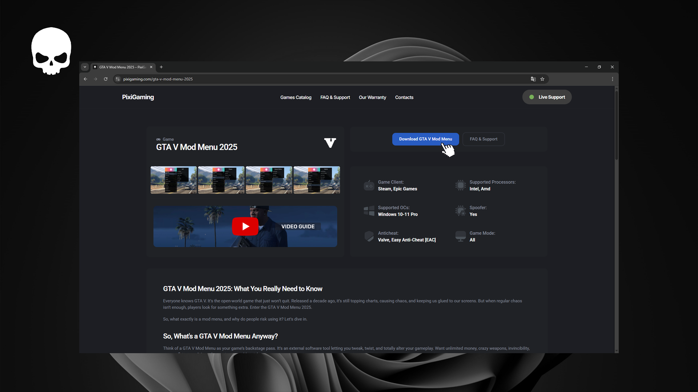This screenshot has height=392, width=698.
Task: Open FAQ & Support in top navigation
Action: pos(335,98)
